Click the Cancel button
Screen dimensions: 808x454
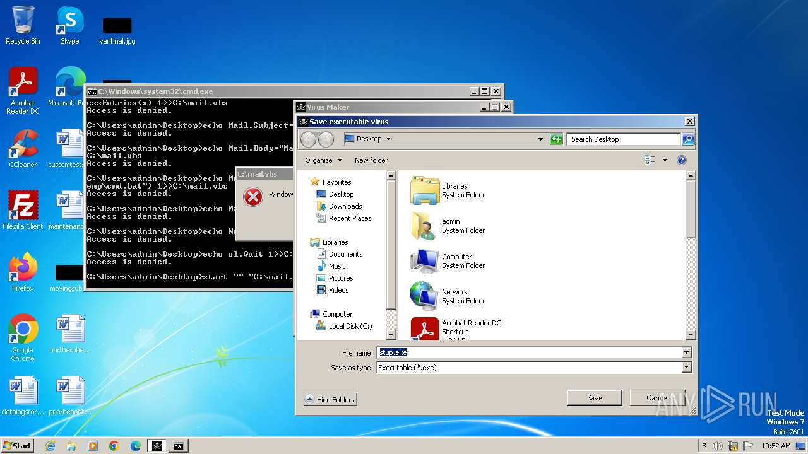657,398
